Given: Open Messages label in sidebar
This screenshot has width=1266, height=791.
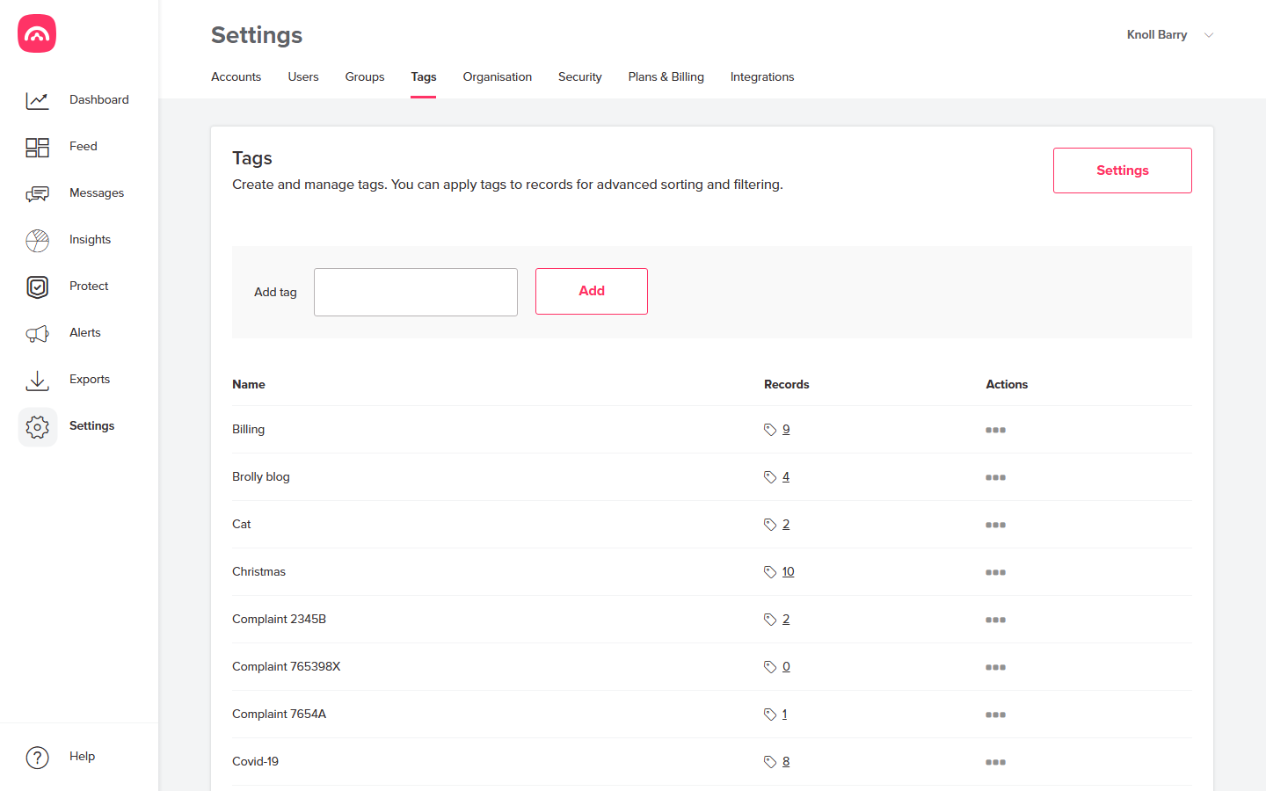Looking at the screenshot, I should [97, 192].
